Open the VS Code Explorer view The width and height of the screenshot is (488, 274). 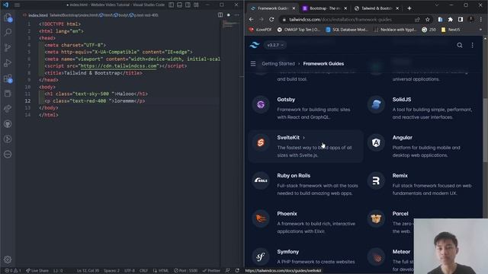coord(8,18)
